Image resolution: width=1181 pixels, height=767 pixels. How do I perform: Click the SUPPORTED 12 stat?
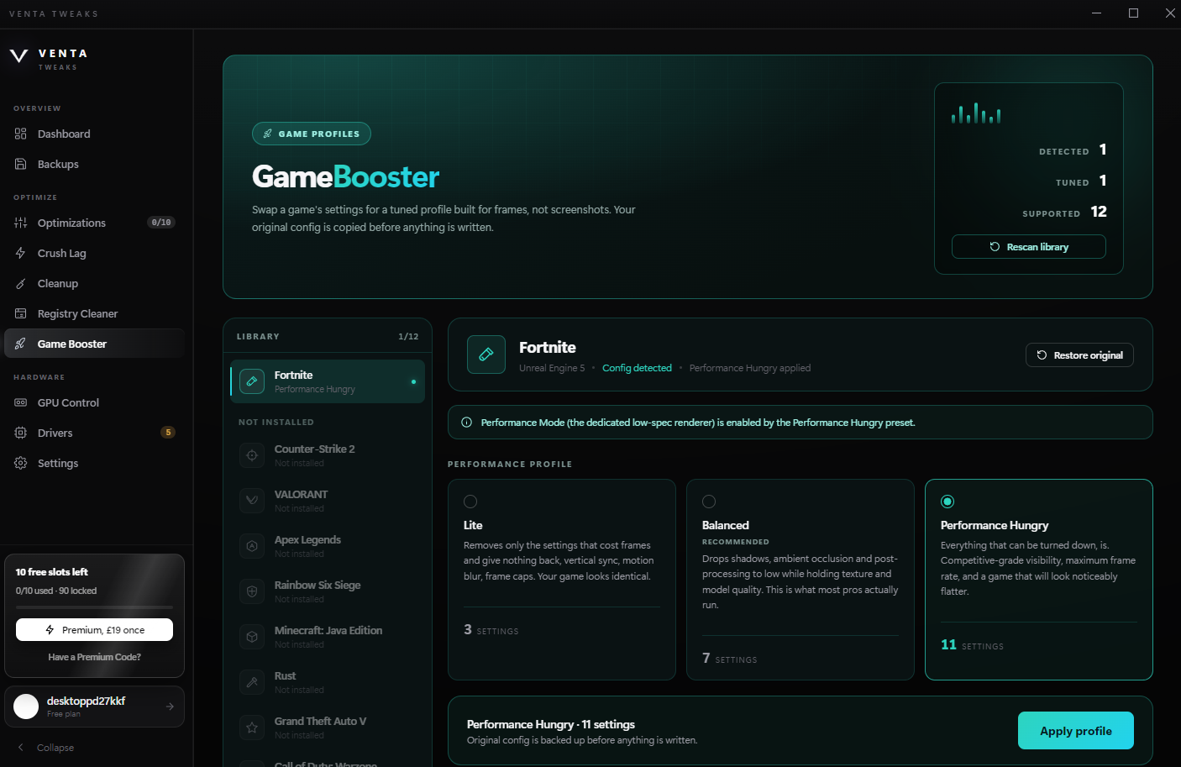pos(1064,212)
